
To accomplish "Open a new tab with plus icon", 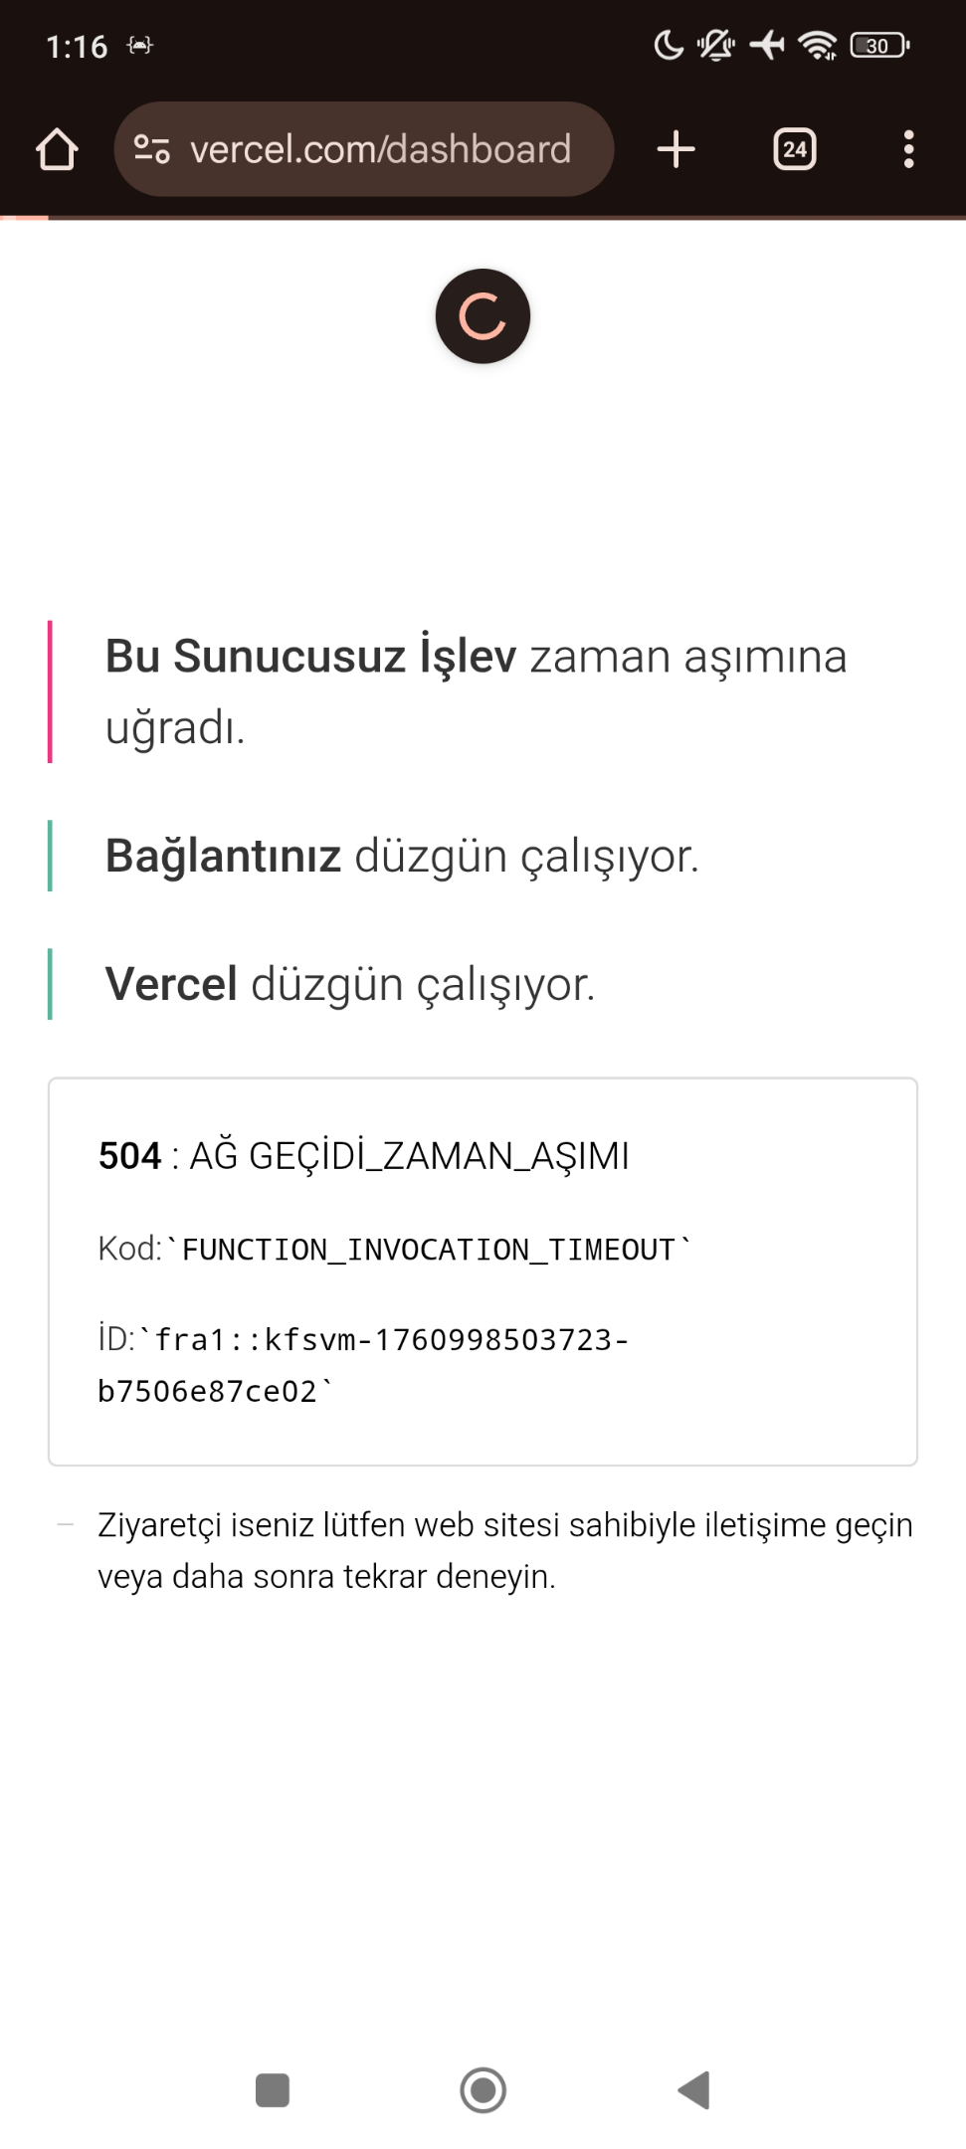I will coord(676,150).
